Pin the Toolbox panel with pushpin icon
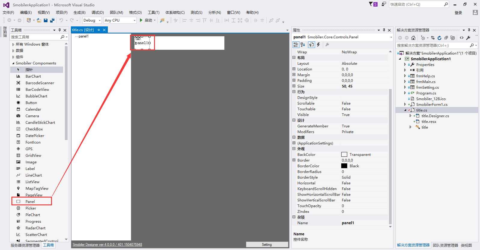Viewport: 480px width, 250px height. [x=59, y=30]
